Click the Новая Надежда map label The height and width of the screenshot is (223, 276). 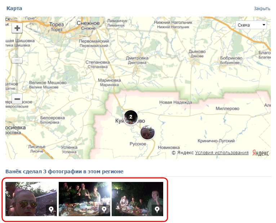pyautogui.click(x=175, y=102)
